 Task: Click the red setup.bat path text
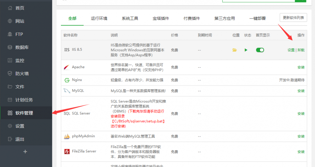pos(138,121)
